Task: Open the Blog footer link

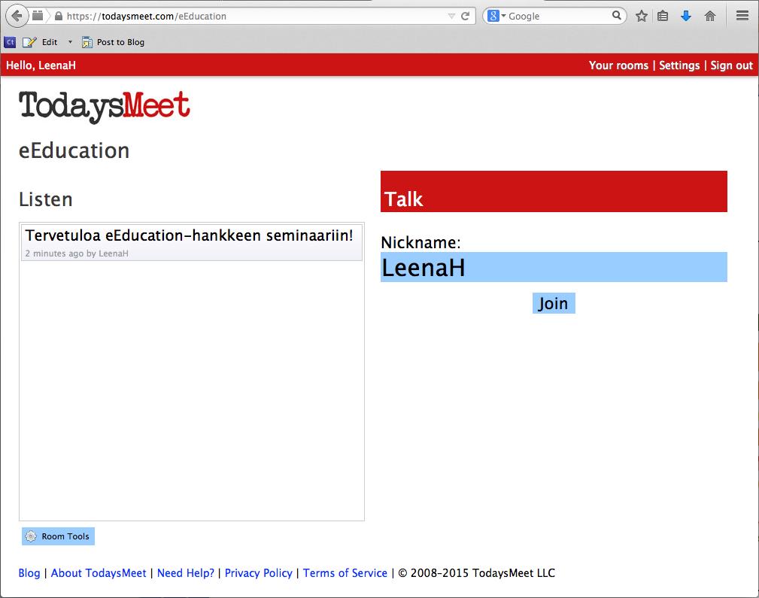Action: point(29,573)
